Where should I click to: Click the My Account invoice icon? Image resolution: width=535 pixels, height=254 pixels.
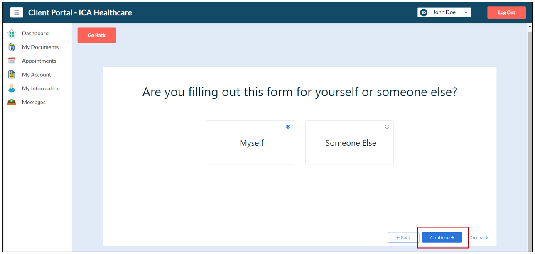(12, 74)
